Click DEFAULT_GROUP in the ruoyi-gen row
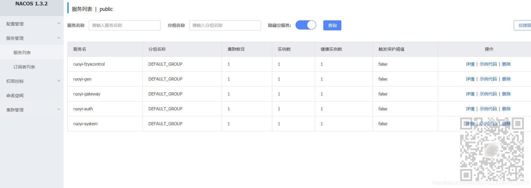Image resolution: width=531 pixels, height=188 pixels. [x=165, y=79]
